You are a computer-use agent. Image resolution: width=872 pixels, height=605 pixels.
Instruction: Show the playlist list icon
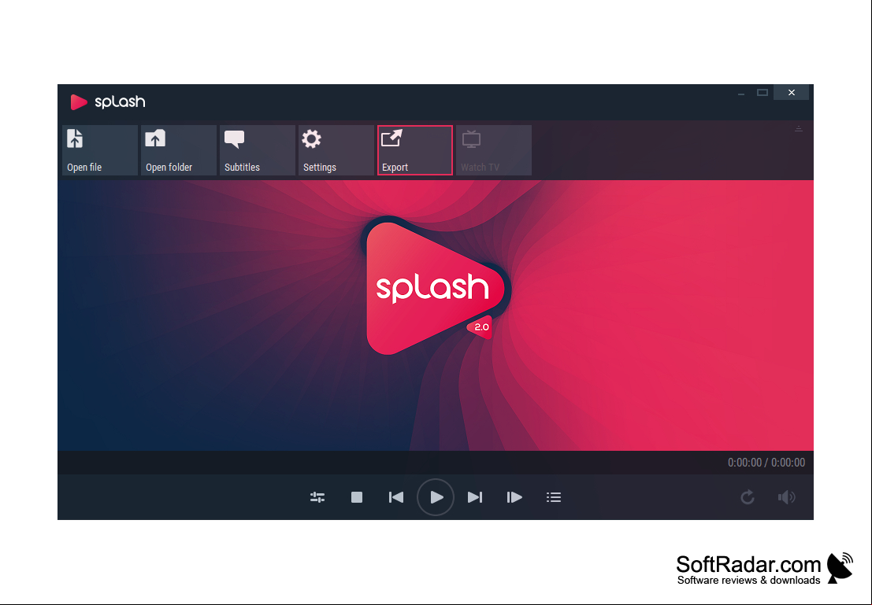[554, 497]
